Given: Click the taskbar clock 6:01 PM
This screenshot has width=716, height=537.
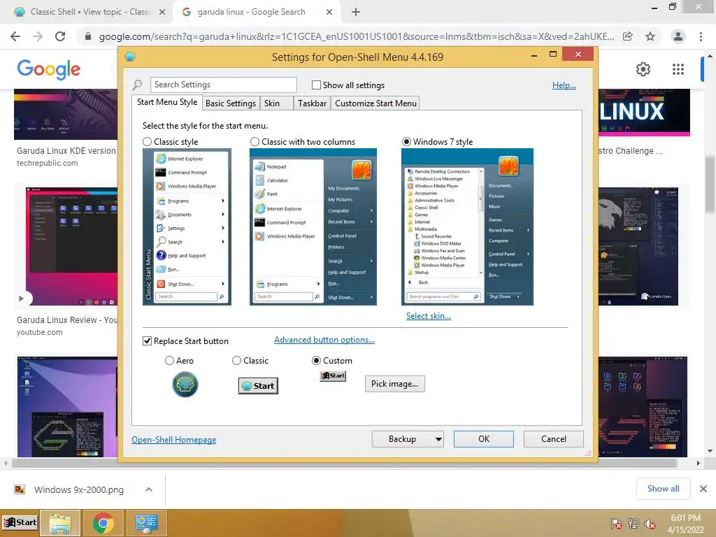Looking at the screenshot, I should [685, 518].
